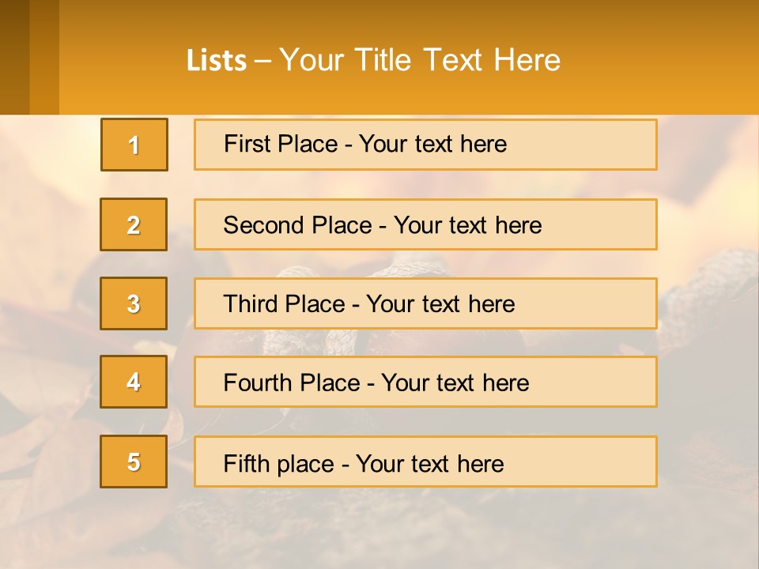The image size is (759, 569).
Task: Click the dark brown square in header corner
Action: click(x=14, y=57)
